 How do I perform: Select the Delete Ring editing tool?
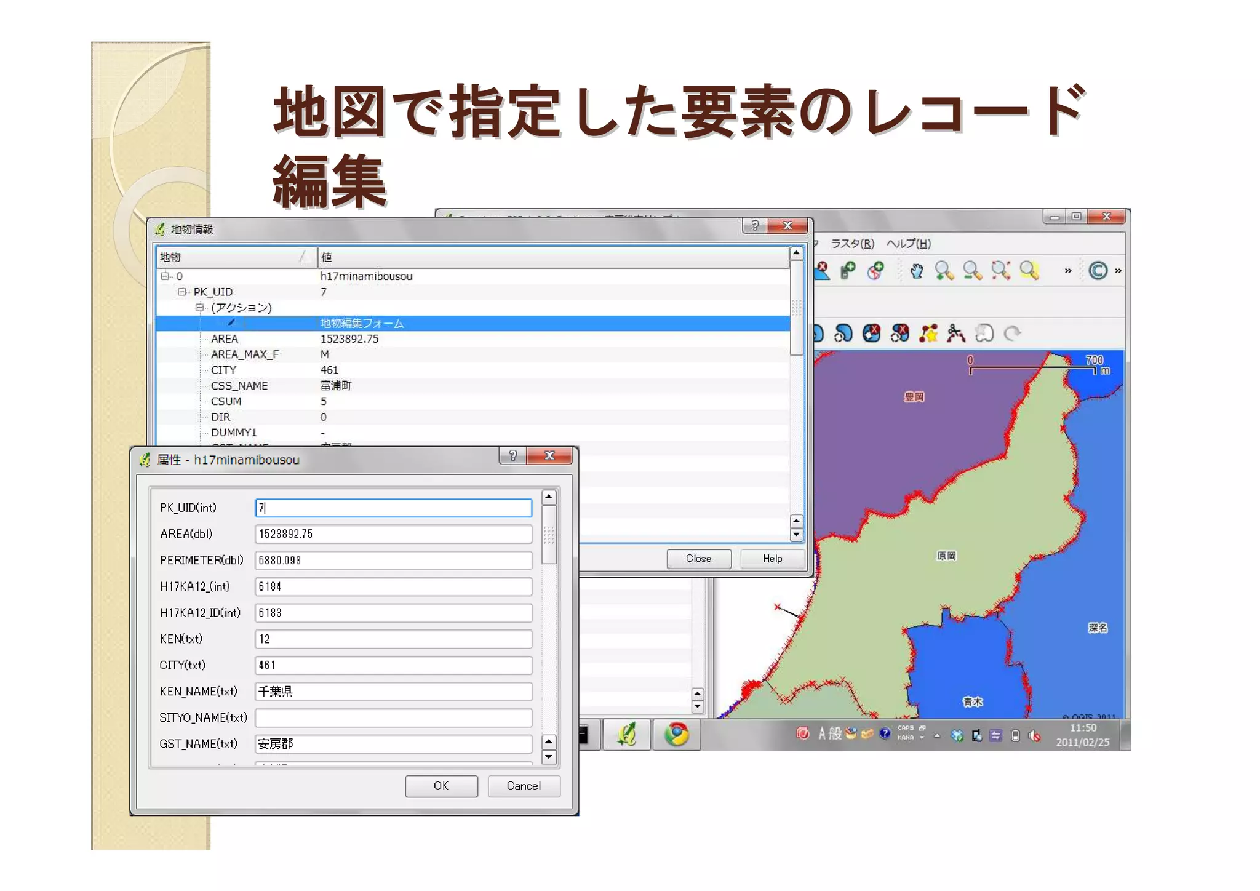click(x=871, y=334)
